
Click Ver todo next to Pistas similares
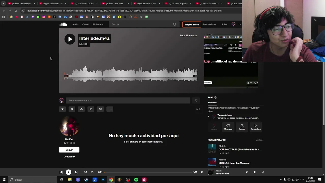pos(259,140)
